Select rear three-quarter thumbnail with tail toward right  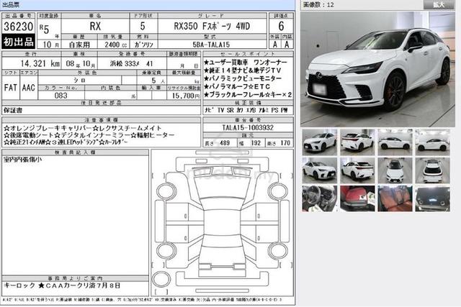pyautogui.click(x=357, y=170)
